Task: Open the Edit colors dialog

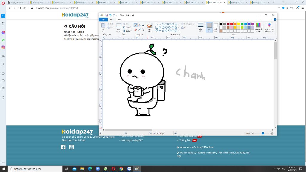Action: tap(258, 27)
